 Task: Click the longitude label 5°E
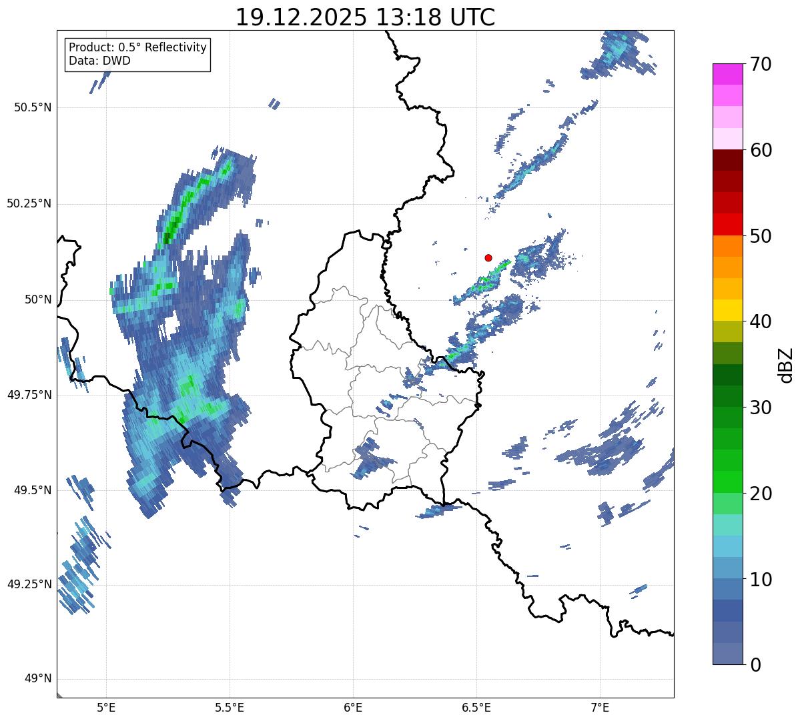(106, 708)
